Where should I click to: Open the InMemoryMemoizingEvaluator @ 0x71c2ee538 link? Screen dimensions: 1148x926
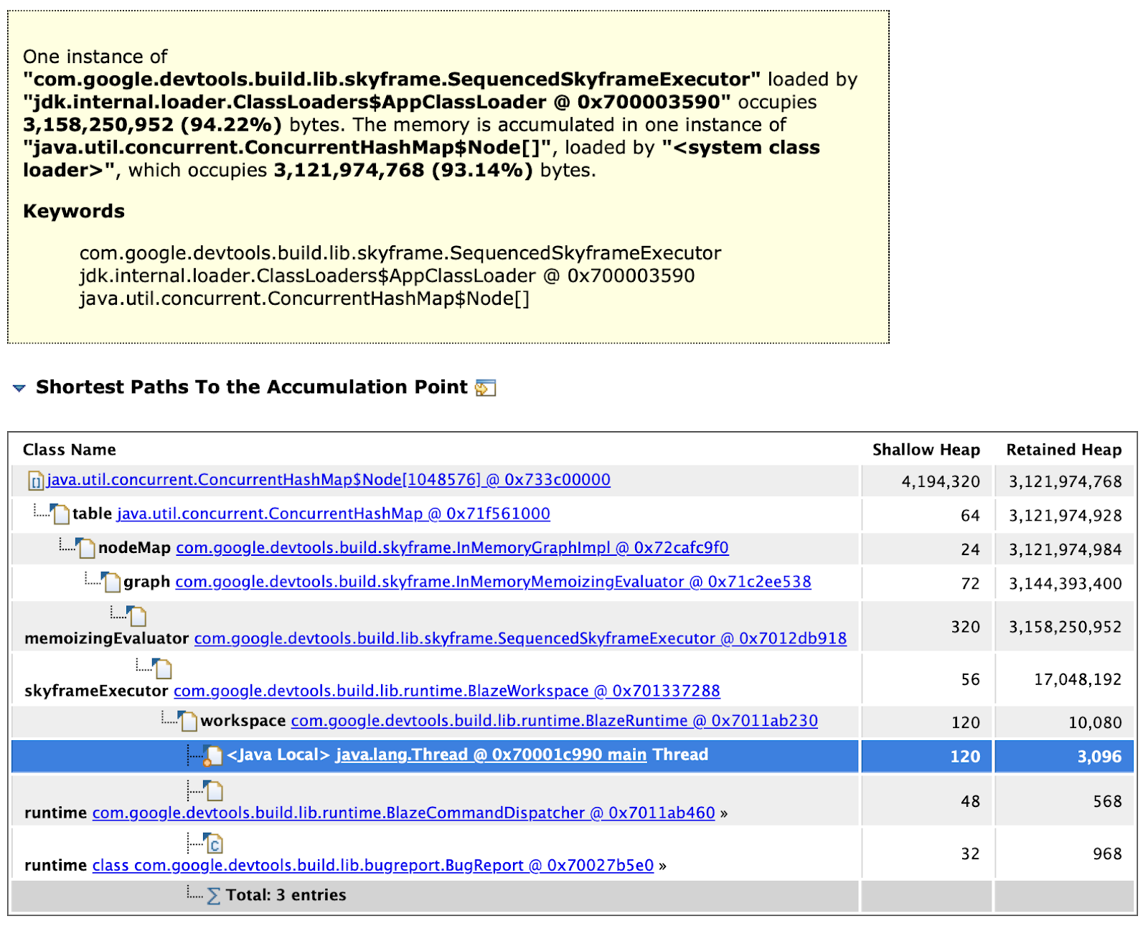coord(493,582)
